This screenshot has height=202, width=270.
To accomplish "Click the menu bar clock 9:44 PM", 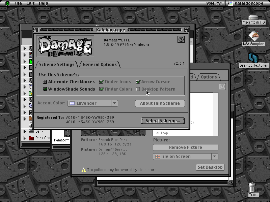I will (x=214, y=3).
